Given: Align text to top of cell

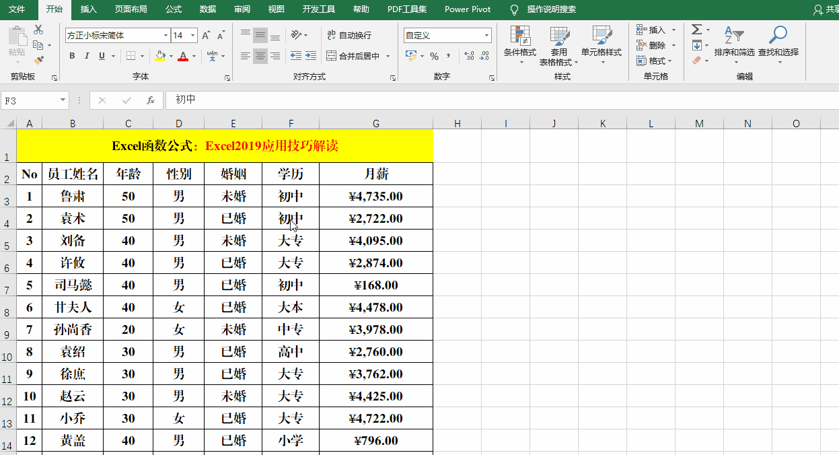Looking at the screenshot, I should coord(246,34).
